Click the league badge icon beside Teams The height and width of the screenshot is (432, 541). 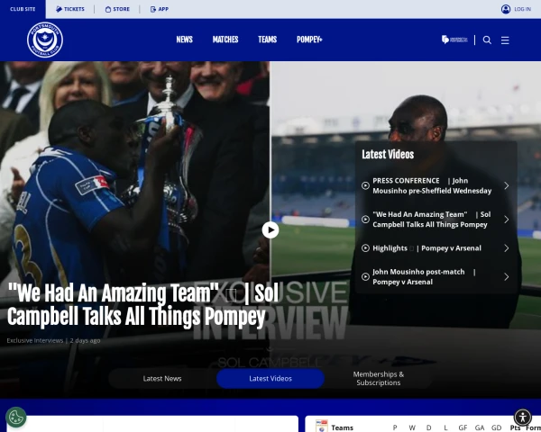tap(321, 426)
